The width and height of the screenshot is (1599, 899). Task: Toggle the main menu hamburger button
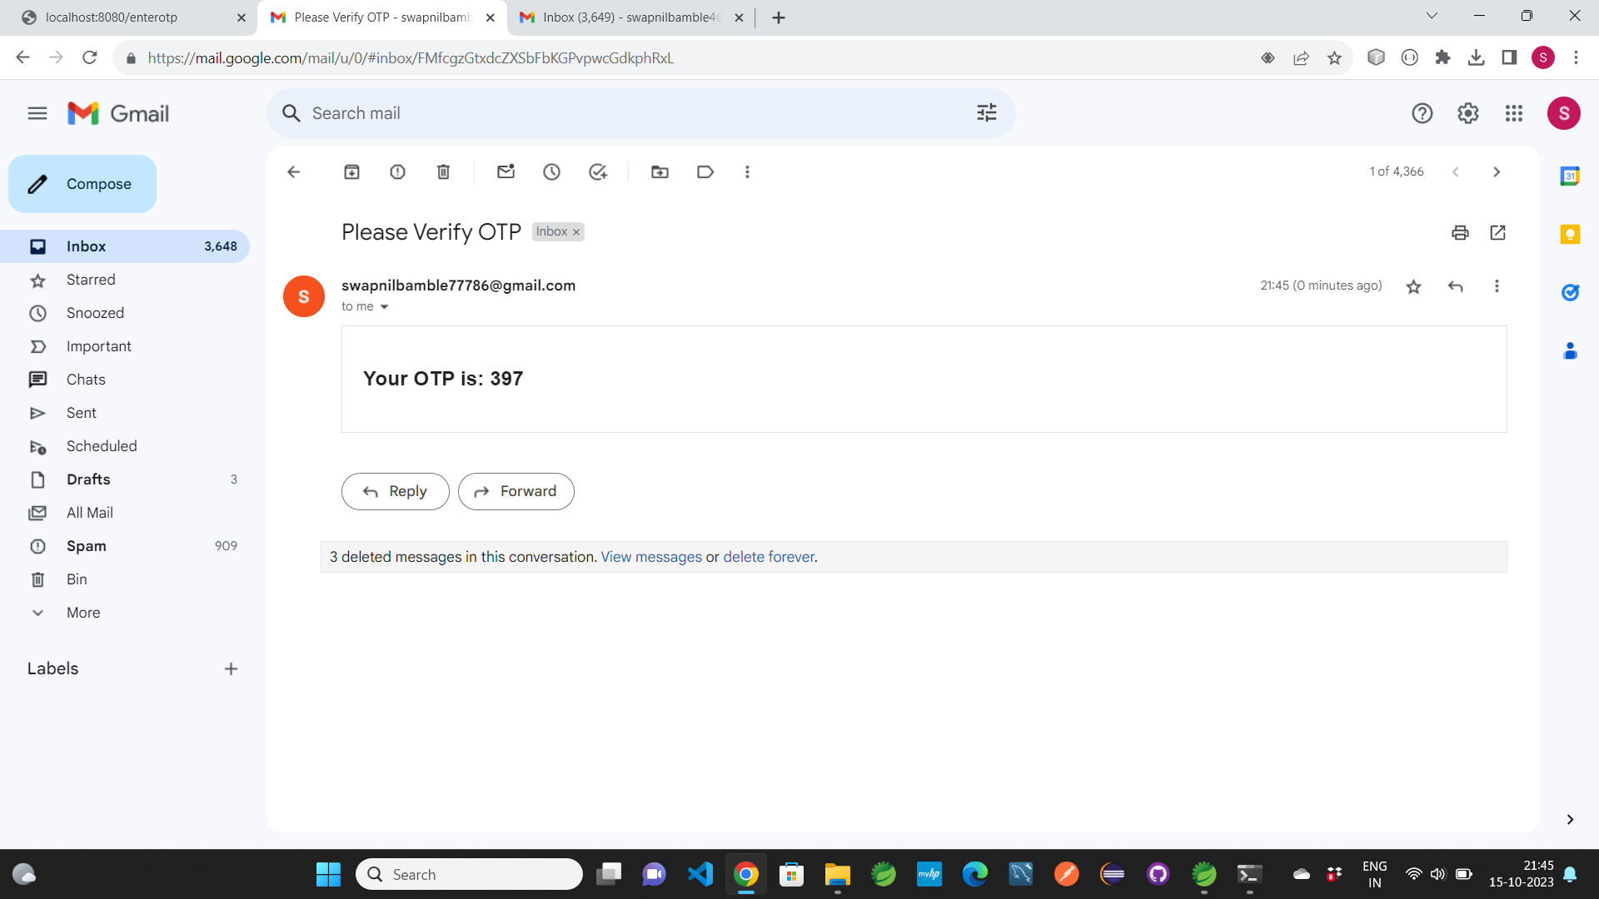pos(37,113)
